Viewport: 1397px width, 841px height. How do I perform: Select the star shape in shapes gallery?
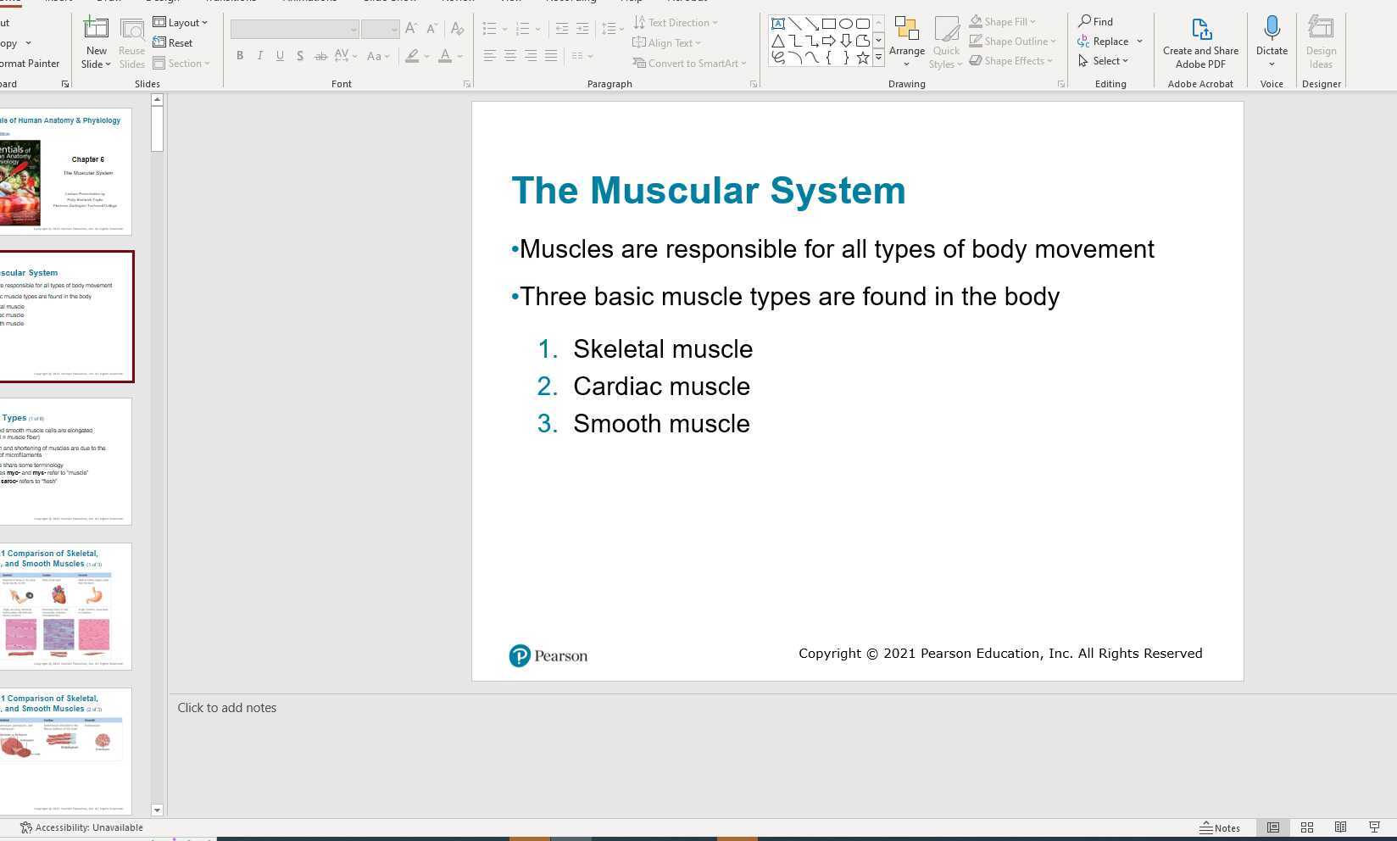(x=862, y=58)
